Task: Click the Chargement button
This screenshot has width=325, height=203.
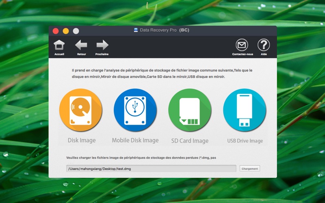Action: pos(249,168)
